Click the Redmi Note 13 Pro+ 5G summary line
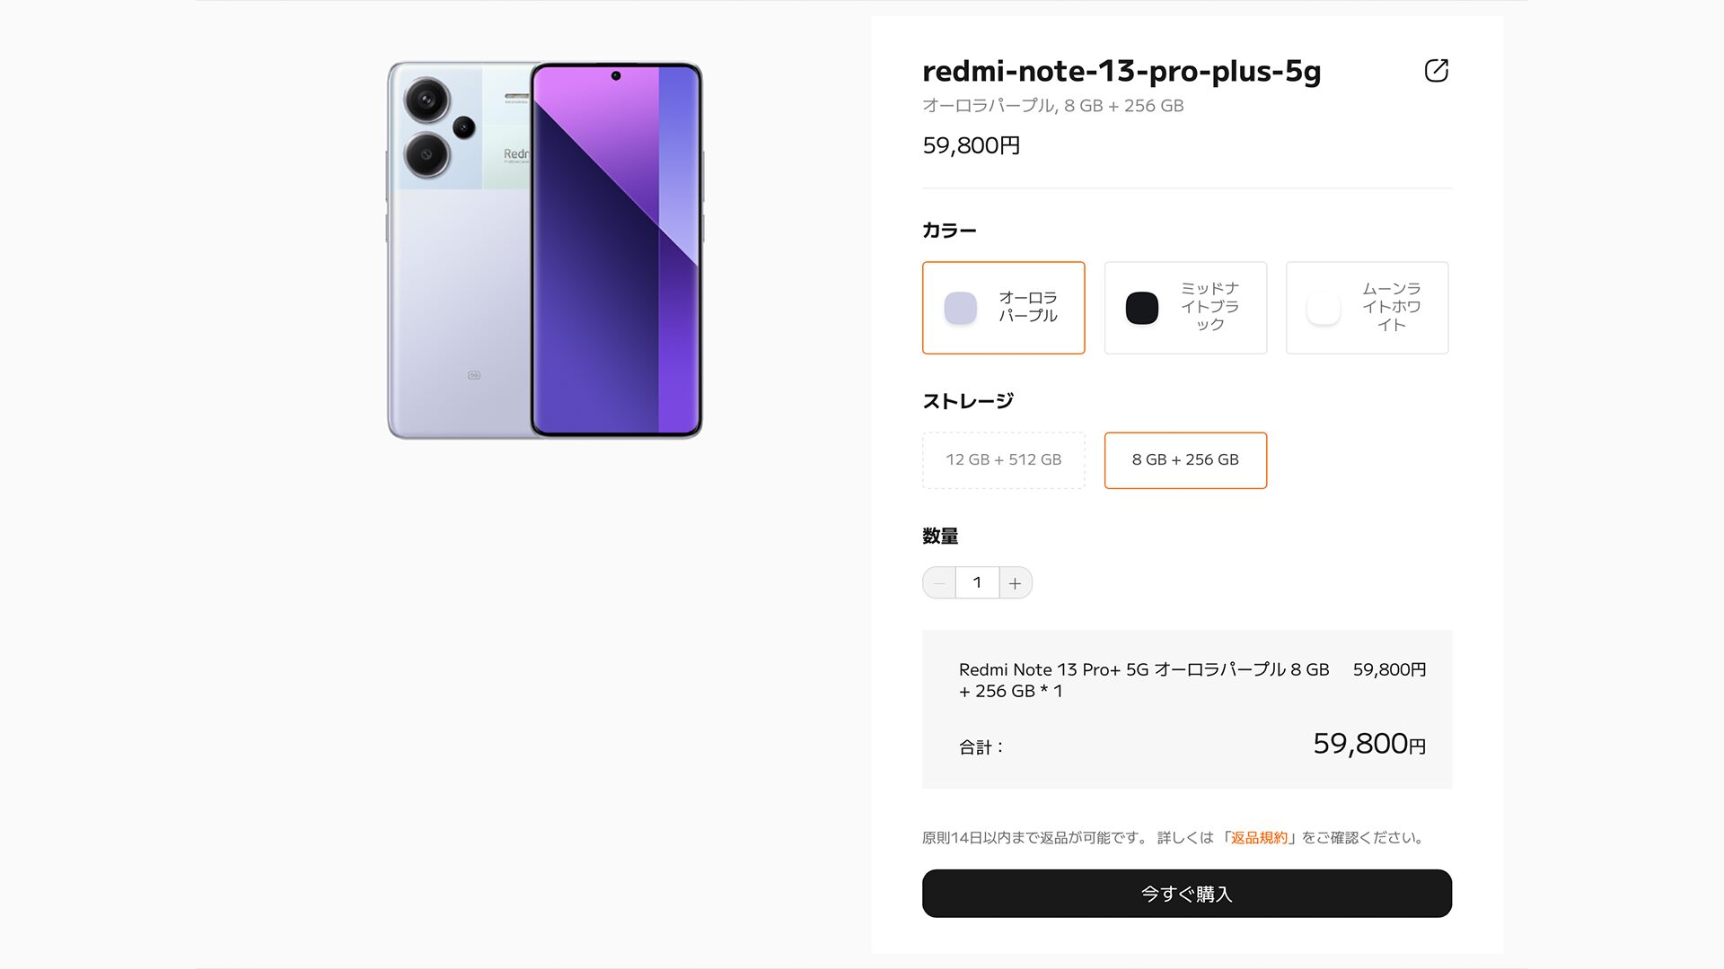This screenshot has height=969, width=1724. pyautogui.click(x=1143, y=680)
